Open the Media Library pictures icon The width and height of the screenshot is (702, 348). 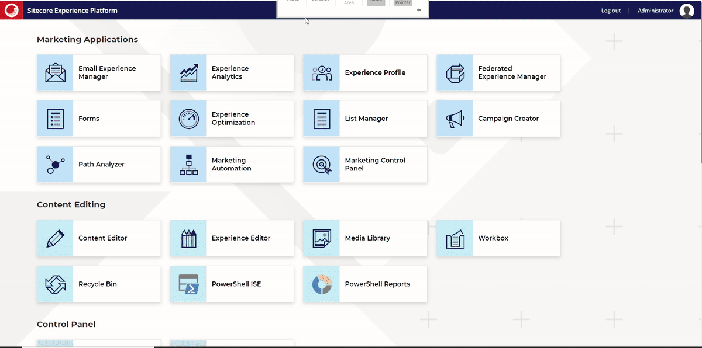tap(321, 238)
